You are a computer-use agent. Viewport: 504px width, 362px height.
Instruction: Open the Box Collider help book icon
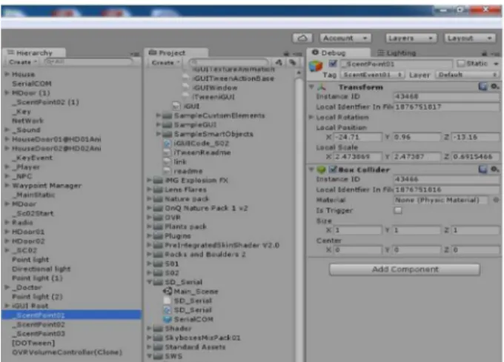click(483, 169)
